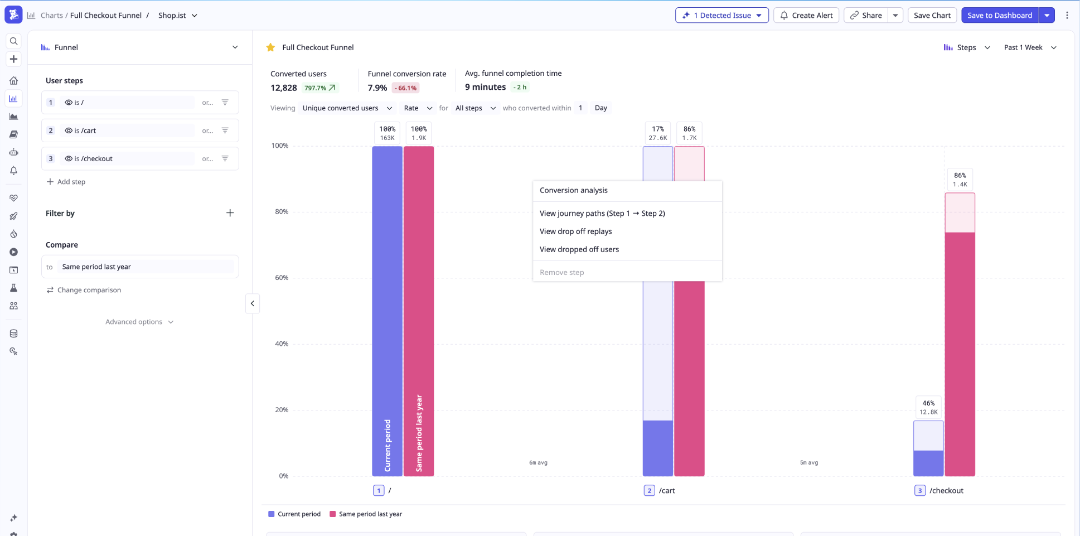Click the gold star favorite icon
Screen dimensions: 1080x536
[270, 47]
